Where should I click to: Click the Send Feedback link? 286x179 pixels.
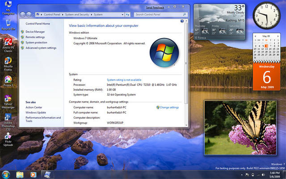coord(155,8)
